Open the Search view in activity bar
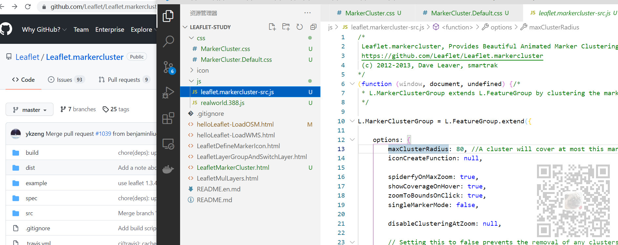Screen dimensions: 618x245 tap(168, 41)
